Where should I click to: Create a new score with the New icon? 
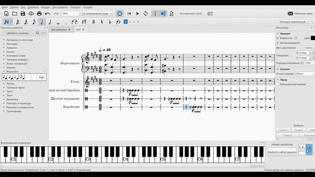[x=6, y=14]
